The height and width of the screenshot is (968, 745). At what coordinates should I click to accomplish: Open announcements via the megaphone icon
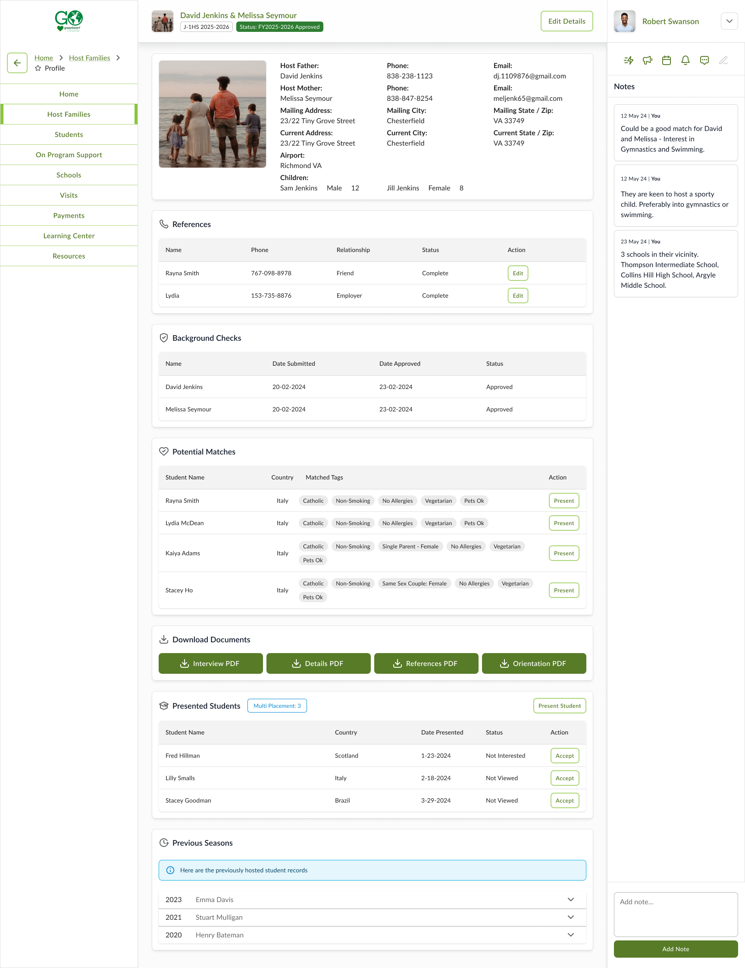pyautogui.click(x=648, y=60)
